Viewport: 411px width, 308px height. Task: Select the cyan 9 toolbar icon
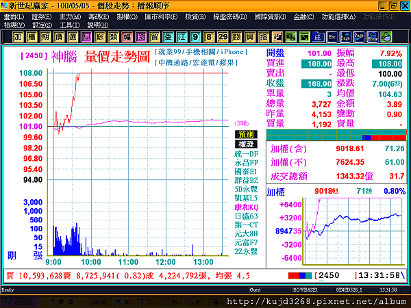click(x=195, y=37)
